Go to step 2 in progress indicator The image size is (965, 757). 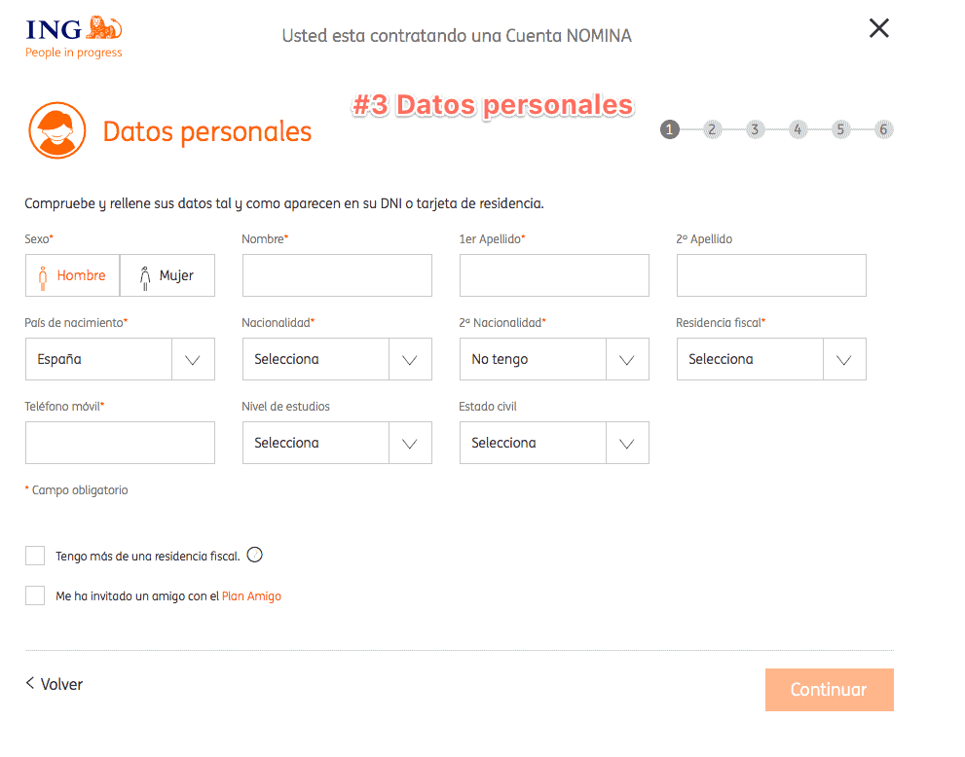click(x=712, y=129)
